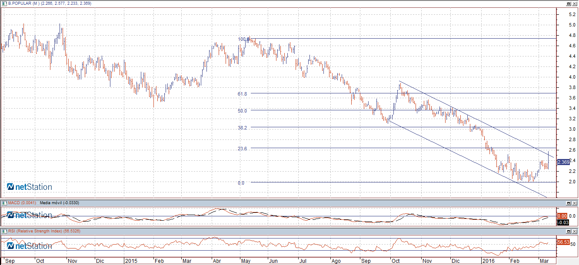Screen dimensions: 579x265
Task: Close the MACD indicator panel
Action: pos(575,203)
